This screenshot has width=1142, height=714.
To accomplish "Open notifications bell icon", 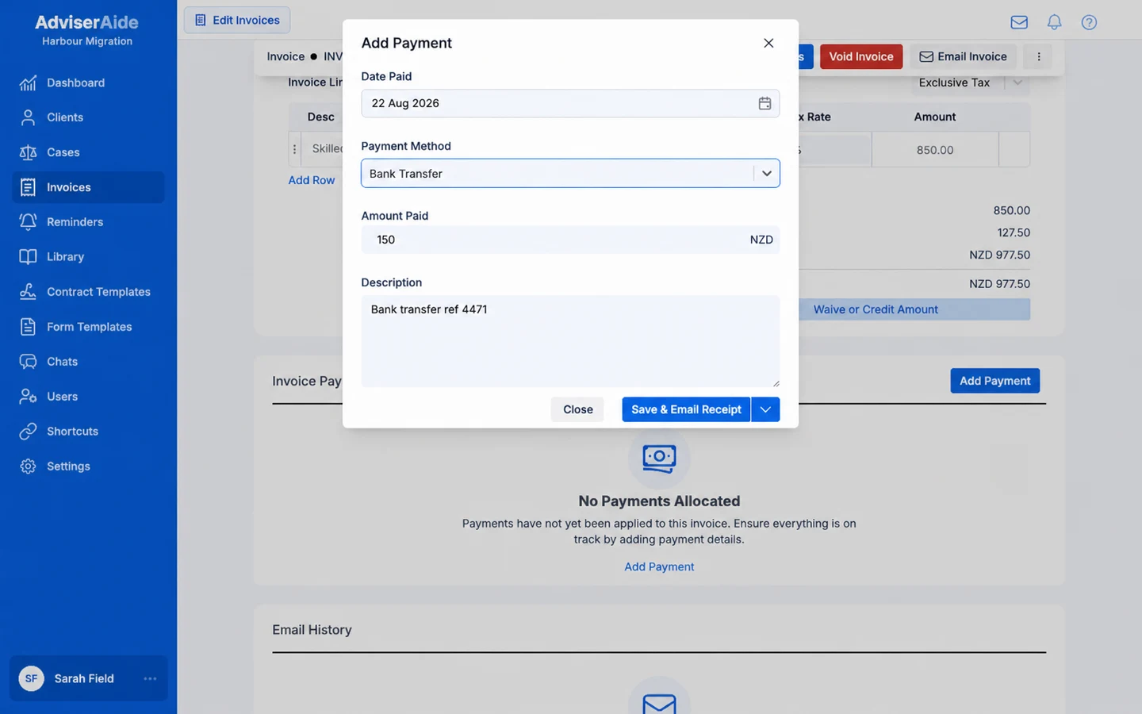I will [1054, 22].
